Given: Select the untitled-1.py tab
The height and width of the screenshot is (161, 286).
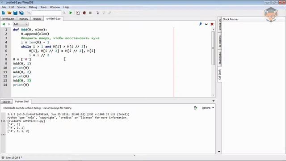Looking at the screenshot, I should [x=53, y=19].
